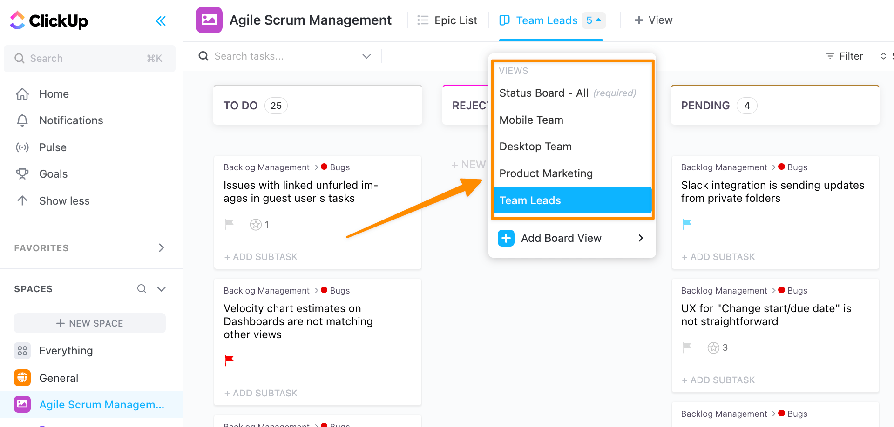Open Pulse from the sidebar
This screenshot has width=894, height=427.
tap(53, 147)
